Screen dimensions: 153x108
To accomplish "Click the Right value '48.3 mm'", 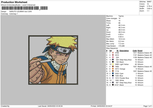I will tap(122, 28).
